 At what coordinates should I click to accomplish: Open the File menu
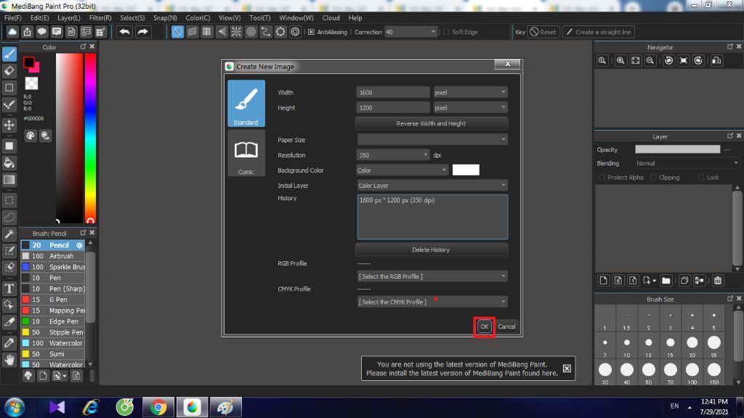tap(13, 18)
